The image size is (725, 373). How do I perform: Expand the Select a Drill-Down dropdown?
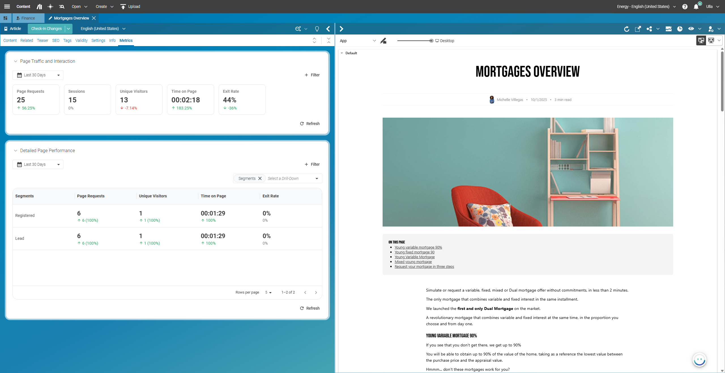coord(317,178)
